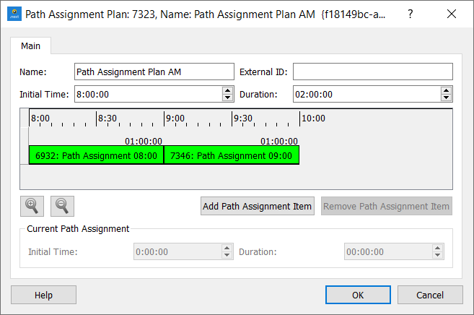474x315 pixels.
Task: Select the 6932: Path Assignment 08:00 block
Action: click(96, 155)
